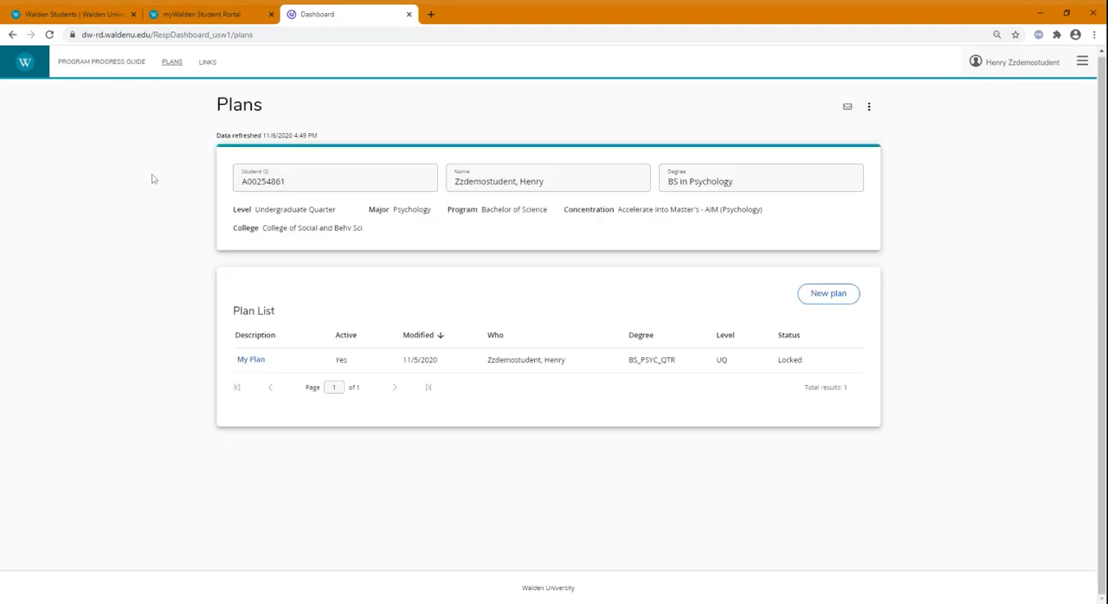Click the user profile avatar icon

pyautogui.click(x=976, y=61)
